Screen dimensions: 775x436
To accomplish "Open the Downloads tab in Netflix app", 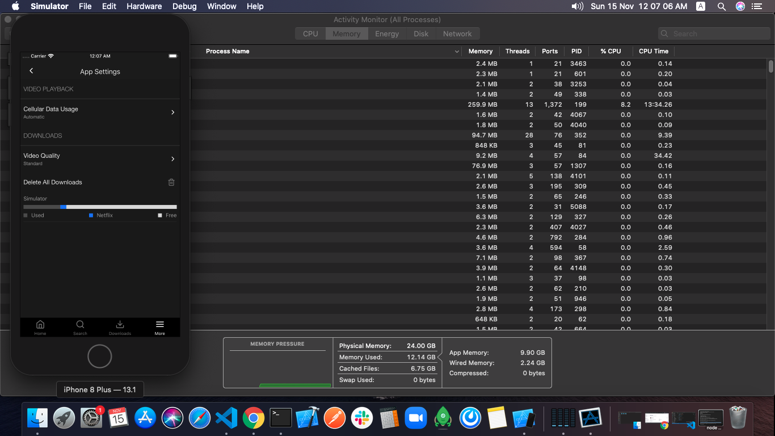I will (120, 328).
